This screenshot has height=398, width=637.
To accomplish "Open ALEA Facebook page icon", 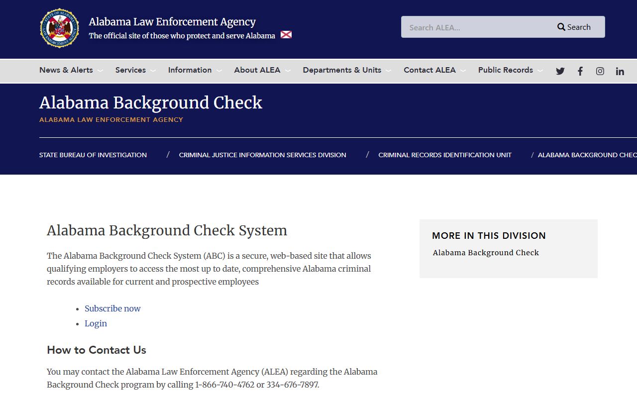I will (580, 71).
